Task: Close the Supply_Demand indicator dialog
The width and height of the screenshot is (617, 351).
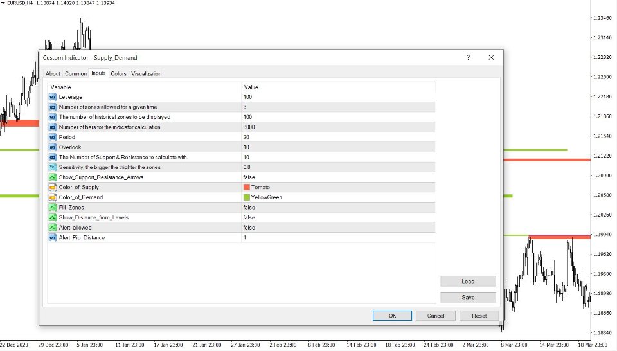Action: [x=491, y=57]
